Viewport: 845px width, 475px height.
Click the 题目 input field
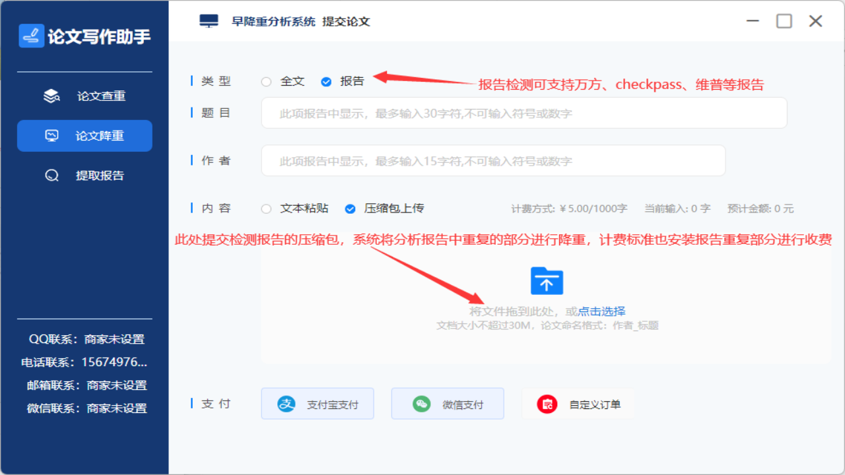(524, 112)
